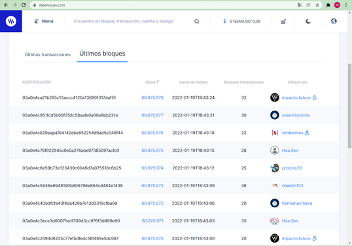The image size is (352, 246).
Task: Click impacto futuro avatar on block 60.875.970
Action: pos(275,238)
